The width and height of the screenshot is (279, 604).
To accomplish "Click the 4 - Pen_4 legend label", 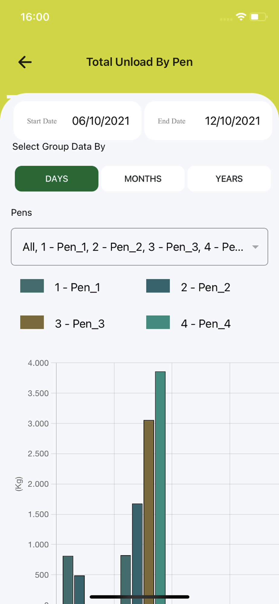I will (206, 324).
